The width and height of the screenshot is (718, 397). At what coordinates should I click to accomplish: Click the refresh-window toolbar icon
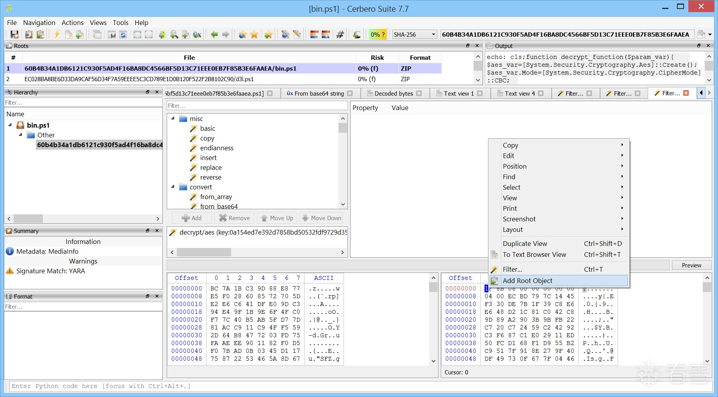click(x=123, y=34)
